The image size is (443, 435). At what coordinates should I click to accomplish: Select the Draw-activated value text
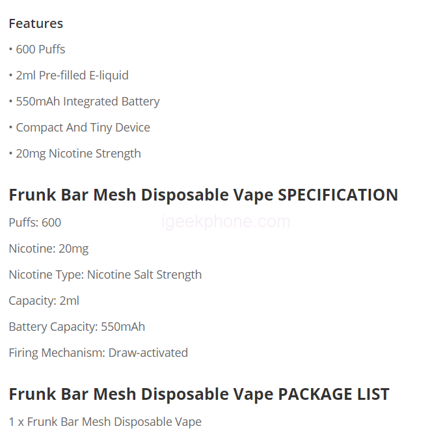(x=148, y=353)
